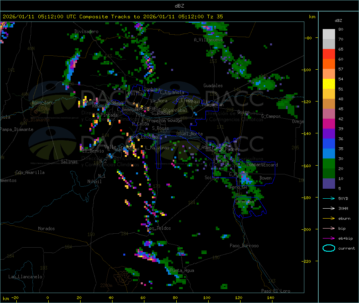The height and width of the screenshot is (303, 359).
Task: Click the 100 km horizontal axis tick
Action: [207, 297]
